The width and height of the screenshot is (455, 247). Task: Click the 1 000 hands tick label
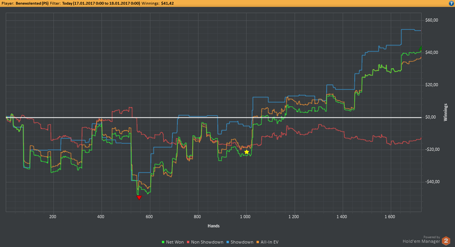246,217
